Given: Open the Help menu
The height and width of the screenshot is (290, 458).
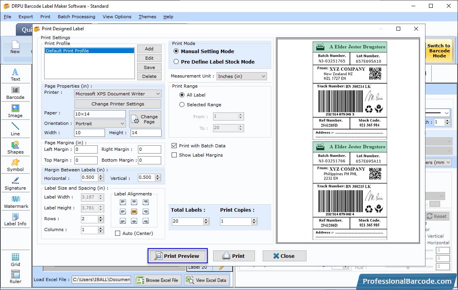Looking at the screenshot, I should pyautogui.click(x=168, y=17).
